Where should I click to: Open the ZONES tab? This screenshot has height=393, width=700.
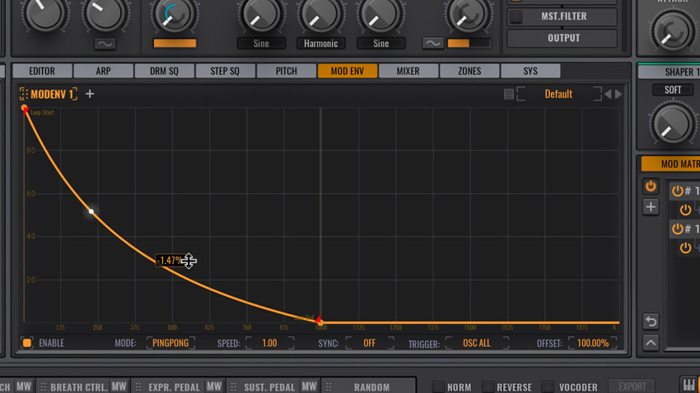tap(469, 71)
